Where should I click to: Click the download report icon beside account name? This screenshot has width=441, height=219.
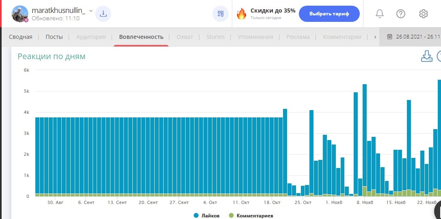point(103,14)
